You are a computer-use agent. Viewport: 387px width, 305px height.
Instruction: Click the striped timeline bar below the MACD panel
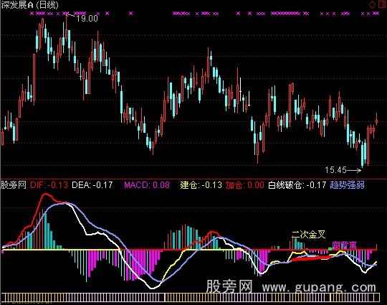(191, 297)
